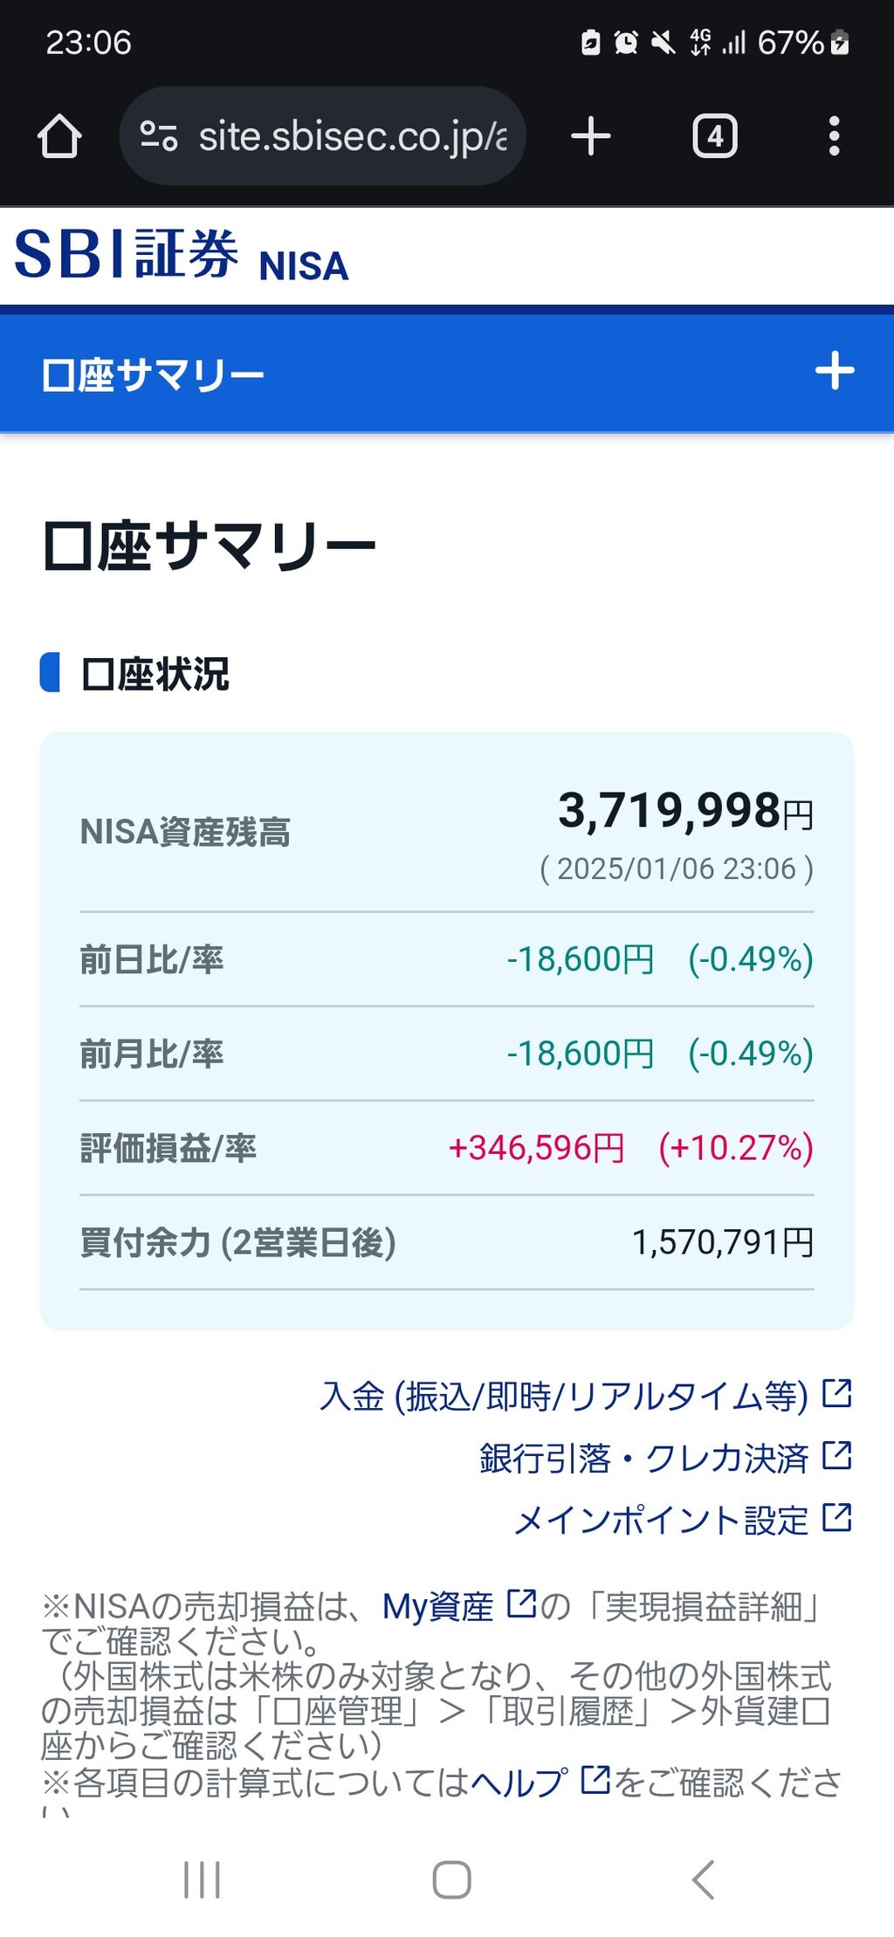
Task: Tap the NISA label beside the logo
Action: coord(304,266)
